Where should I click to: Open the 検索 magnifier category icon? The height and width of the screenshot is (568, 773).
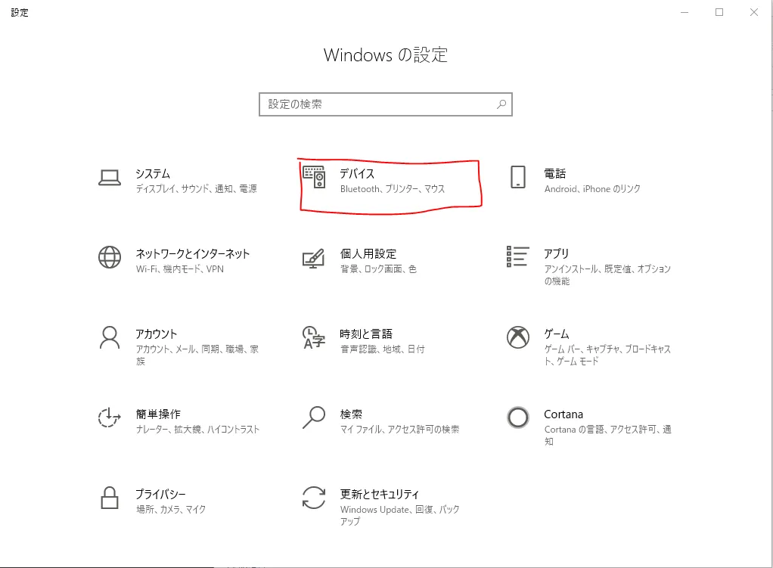(x=314, y=417)
